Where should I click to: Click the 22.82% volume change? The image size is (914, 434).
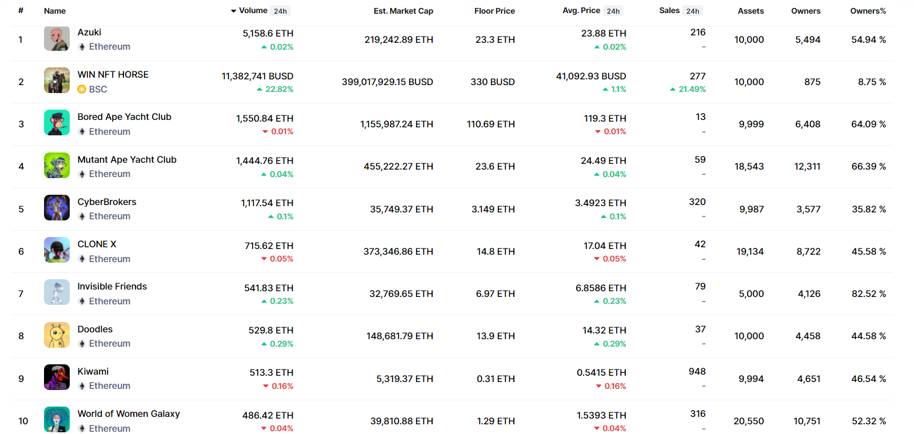click(280, 89)
